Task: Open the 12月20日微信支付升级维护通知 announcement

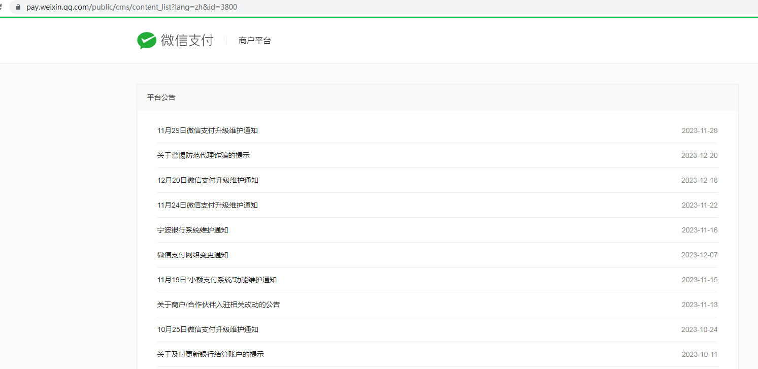Action: [x=207, y=180]
